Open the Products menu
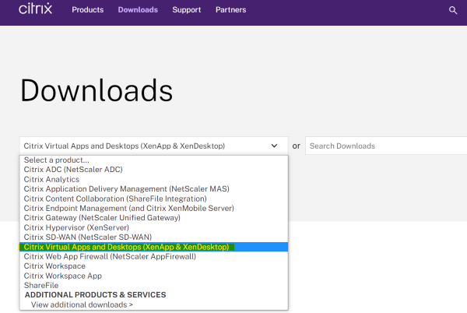This screenshot has height=313, width=467. (87, 10)
